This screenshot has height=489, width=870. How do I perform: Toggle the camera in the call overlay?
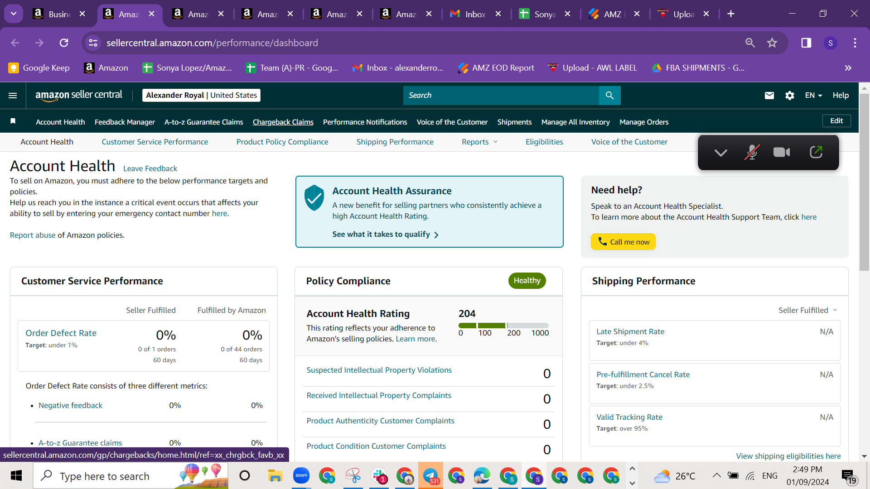coord(782,153)
